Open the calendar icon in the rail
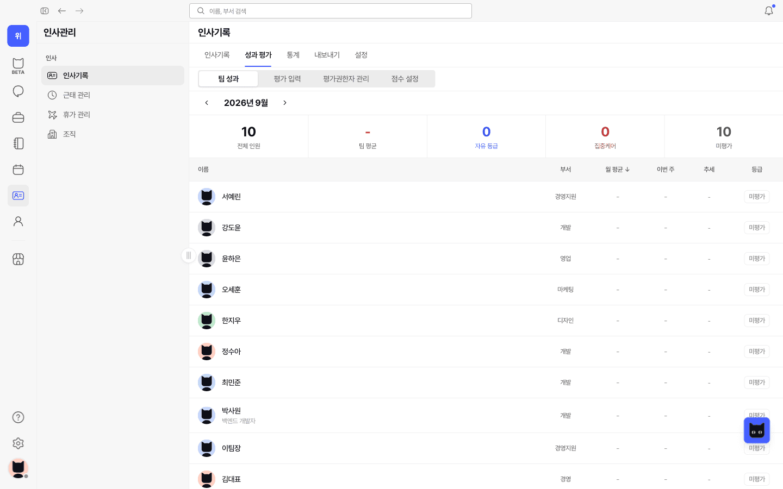This screenshot has height=489, width=783. point(18,170)
